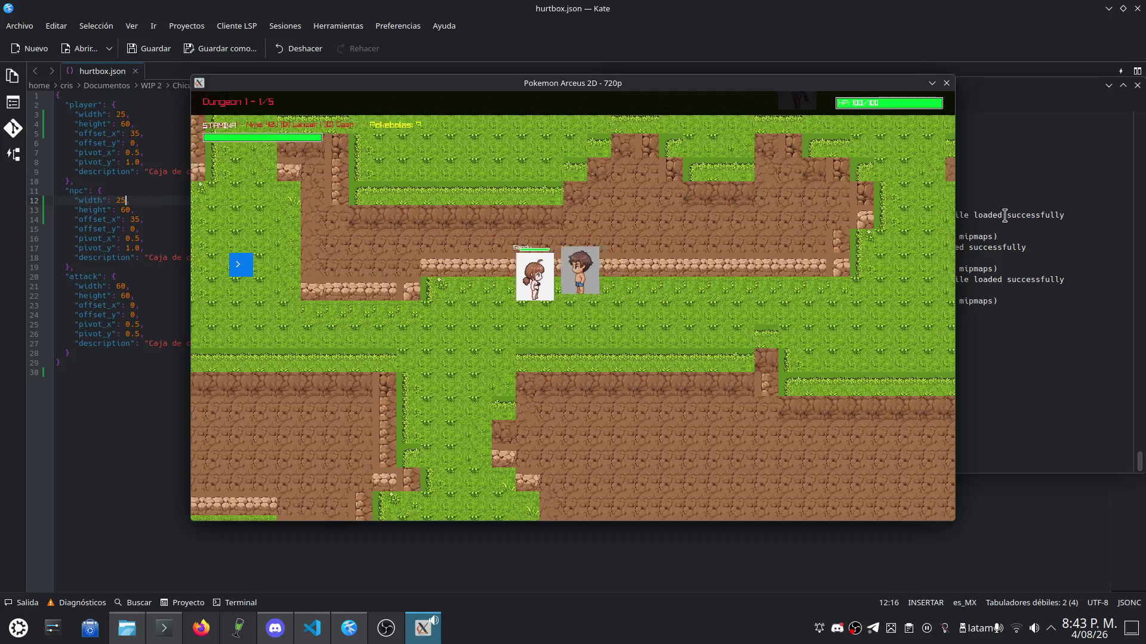Undo with the Deshacer button
1146x644 pixels.
(298, 48)
